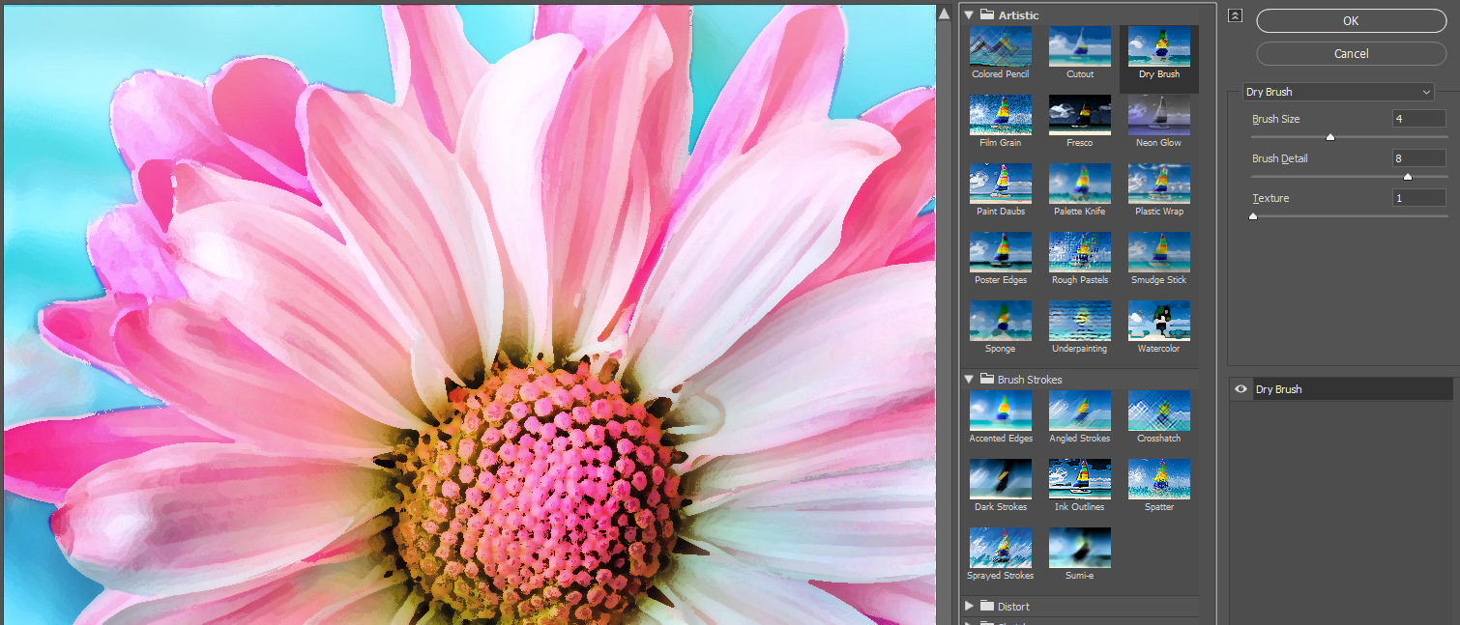Click the Brush Size value field
This screenshot has height=625, width=1460.
click(x=1419, y=119)
